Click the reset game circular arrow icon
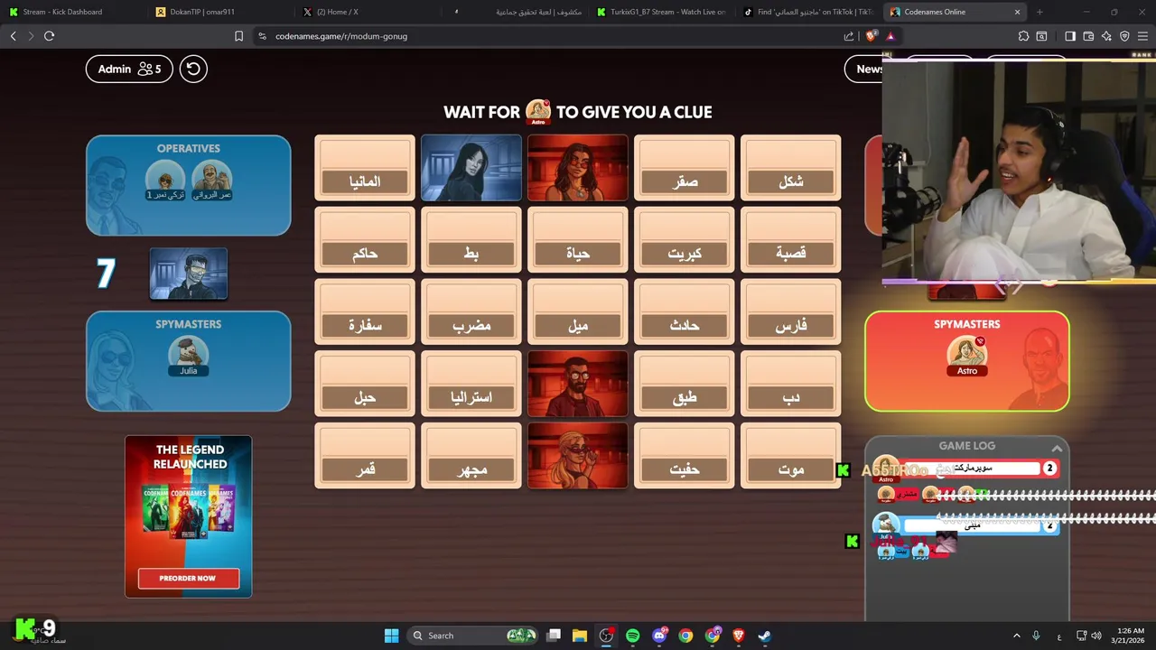This screenshot has width=1156, height=650. pos(193,69)
